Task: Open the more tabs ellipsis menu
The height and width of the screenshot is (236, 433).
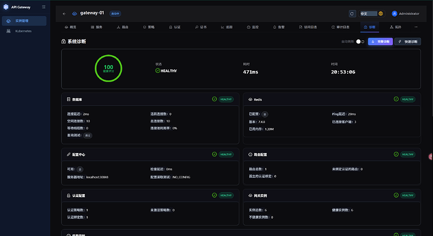Action: tap(416, 27)
